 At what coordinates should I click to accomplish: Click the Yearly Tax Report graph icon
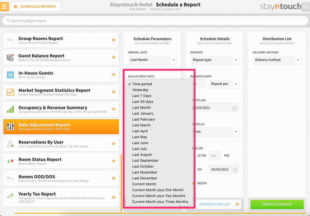pyautogui.click(x=10, y=196)
